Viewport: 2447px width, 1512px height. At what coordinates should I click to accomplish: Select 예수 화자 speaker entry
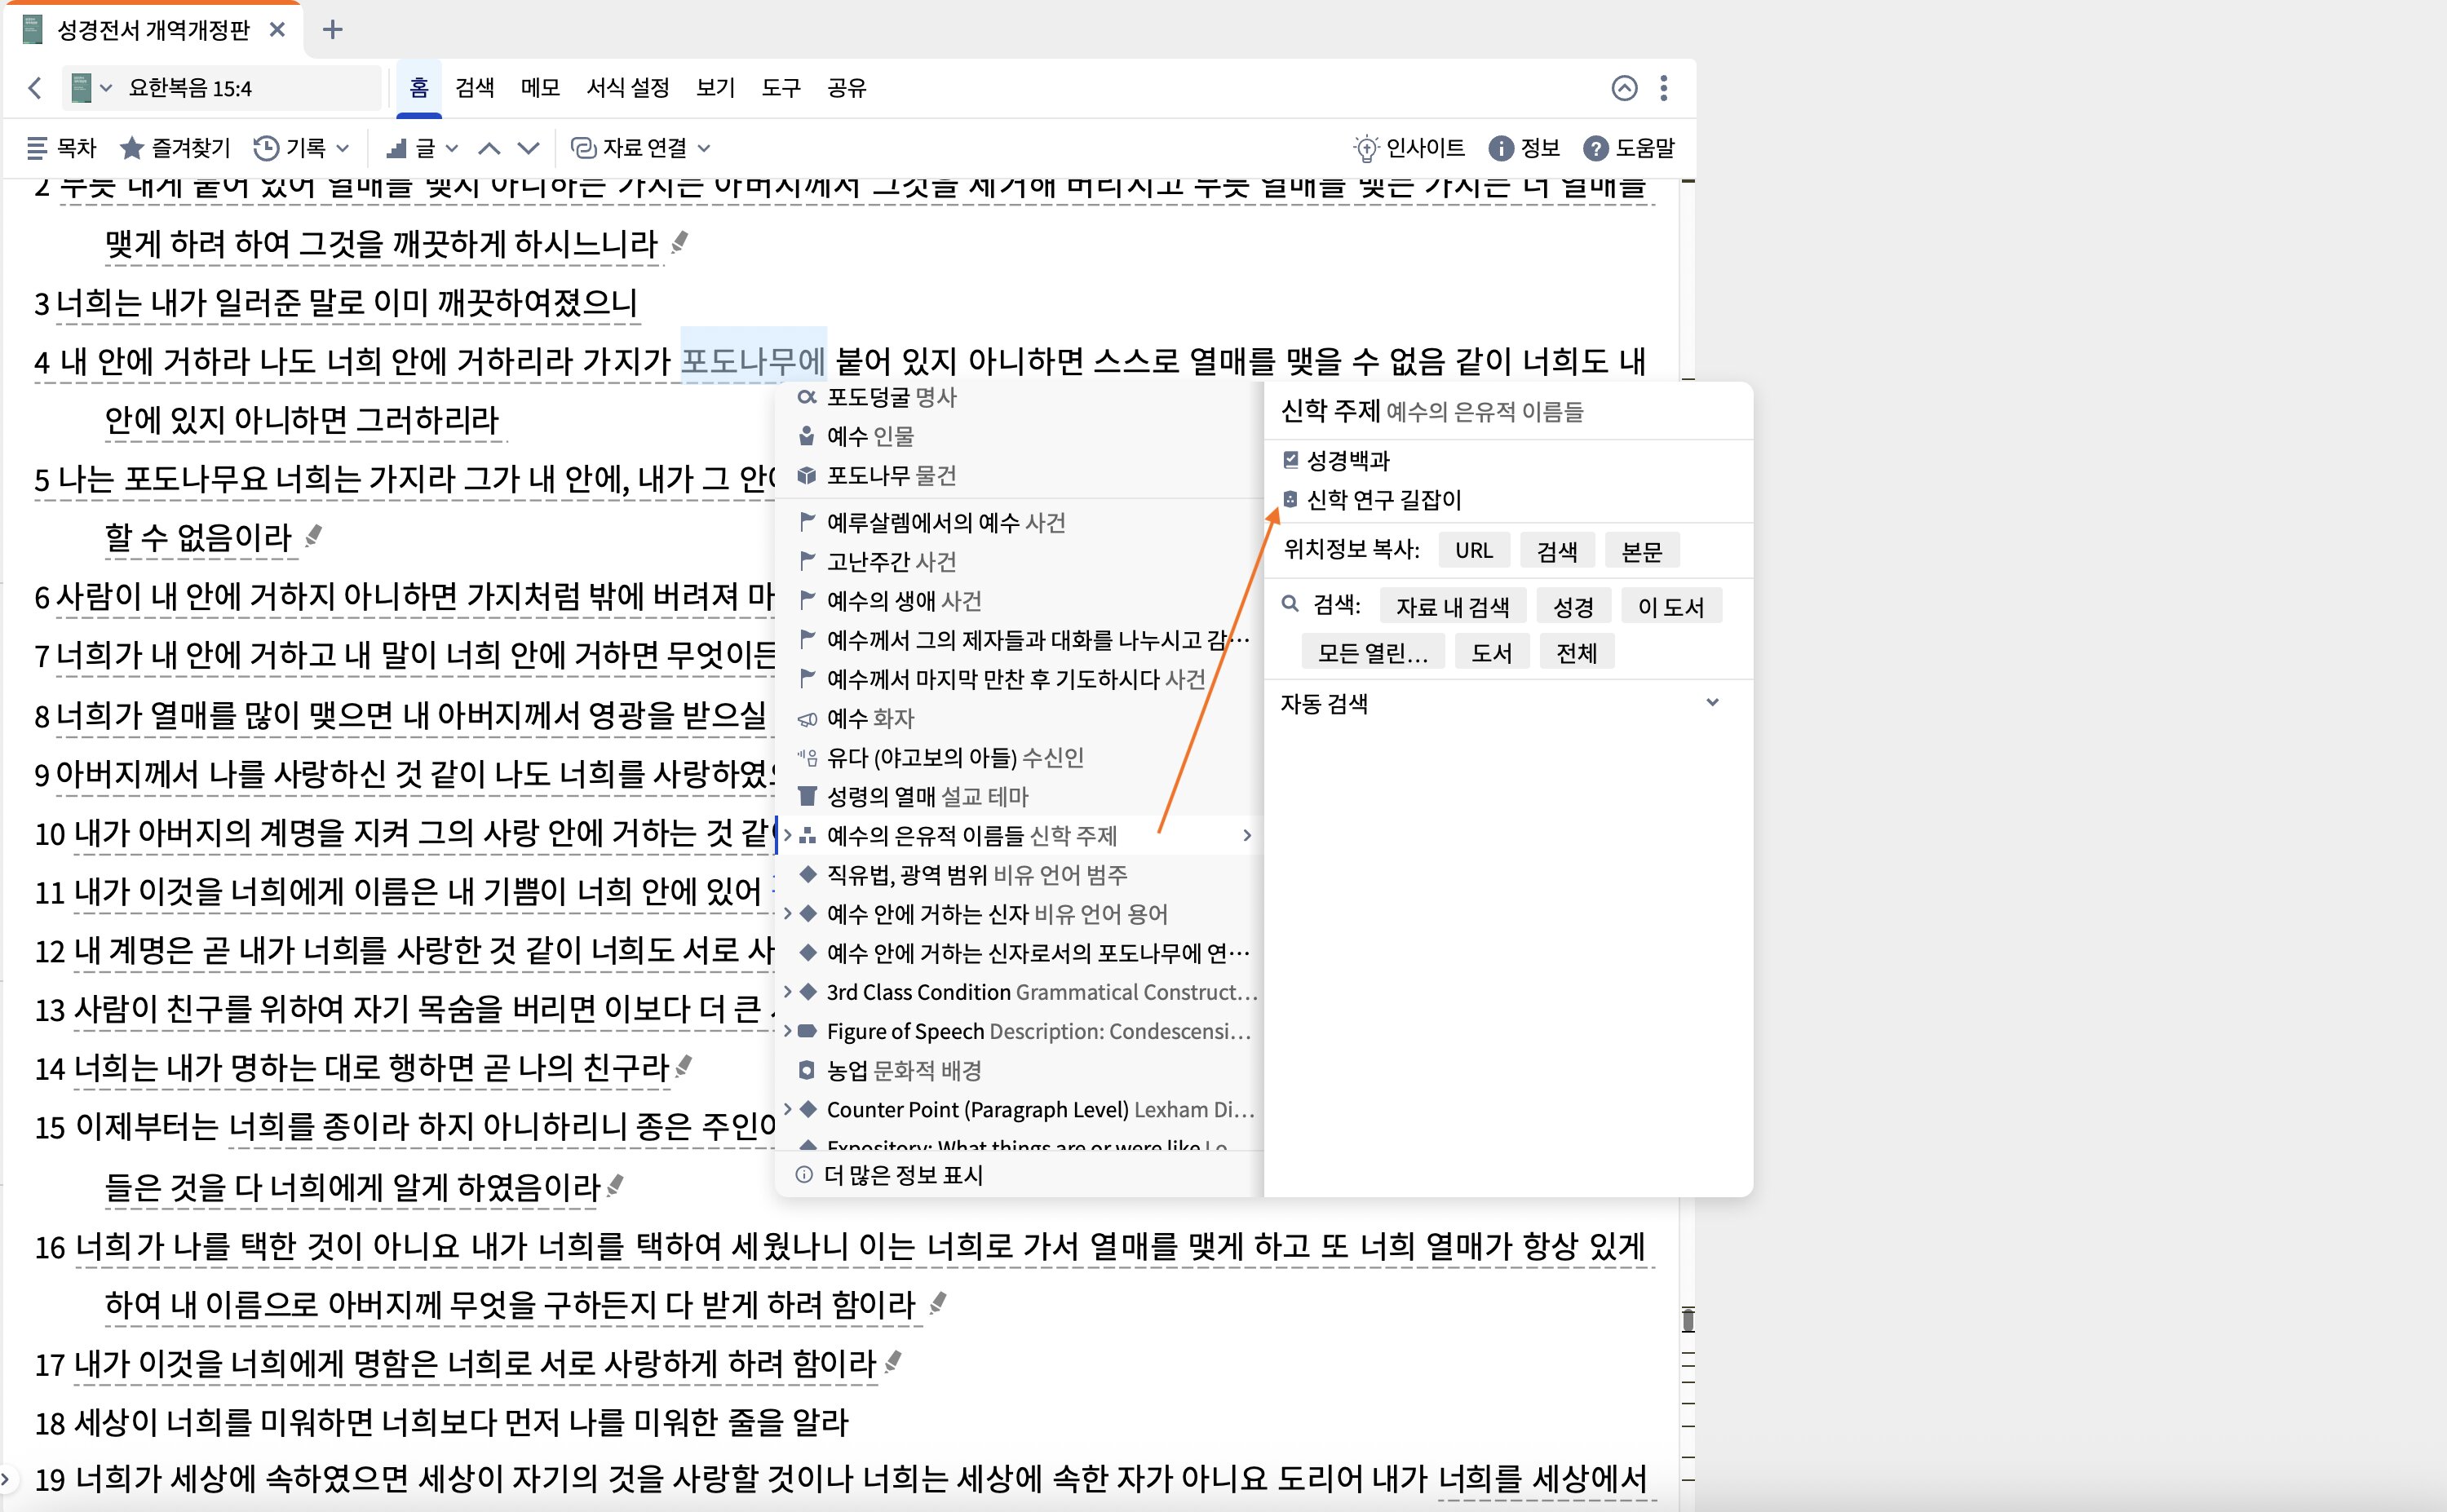click(x=1020, y=718)
